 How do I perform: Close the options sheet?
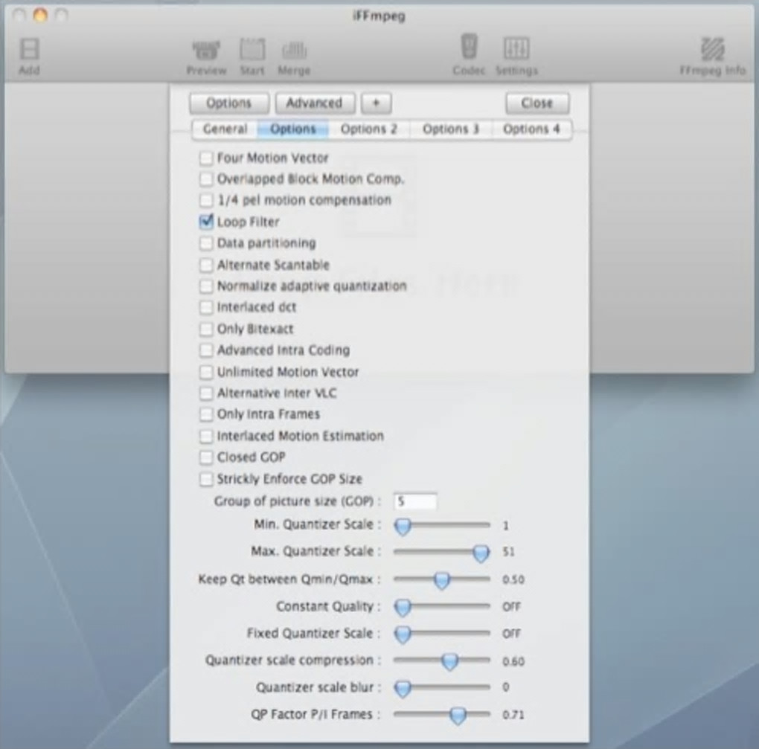537,103
